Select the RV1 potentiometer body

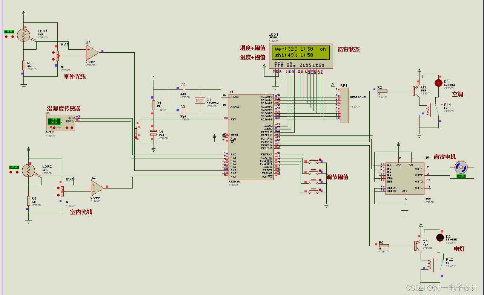(x=57, y=55)
